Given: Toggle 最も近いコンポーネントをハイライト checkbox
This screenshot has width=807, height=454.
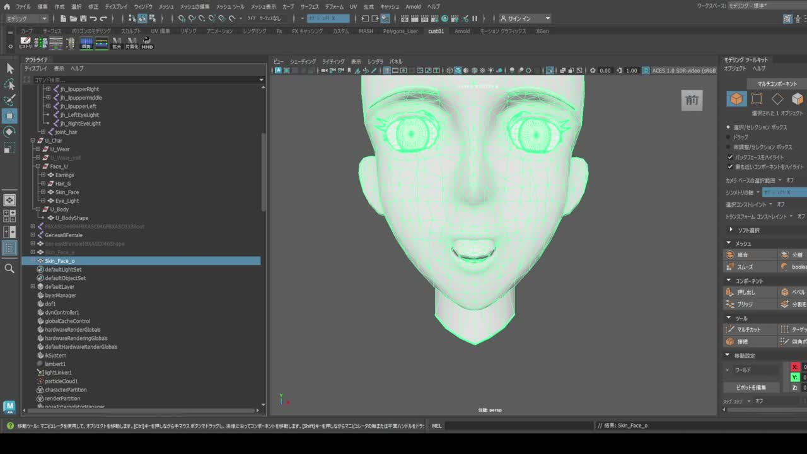Looking at the screenshot, I should coord(730,167).
